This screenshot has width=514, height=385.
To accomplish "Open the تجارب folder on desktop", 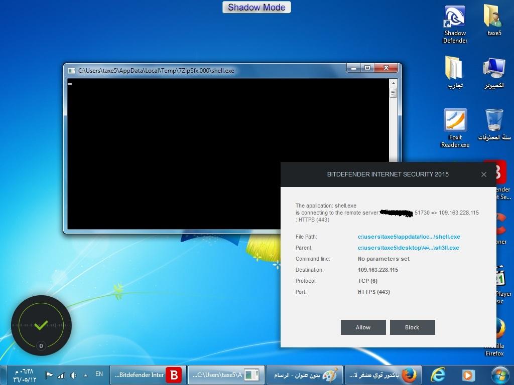I will point(455,72).
